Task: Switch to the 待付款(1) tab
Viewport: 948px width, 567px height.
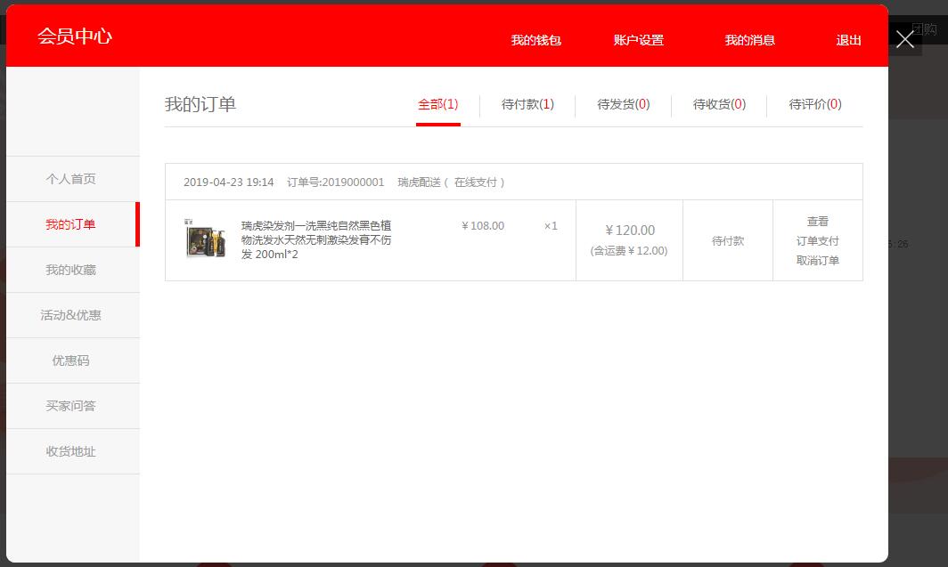Action: (x=527, y=104)
